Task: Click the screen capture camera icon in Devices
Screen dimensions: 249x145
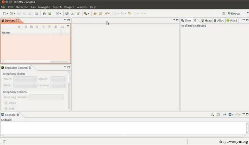Action: 62,27
